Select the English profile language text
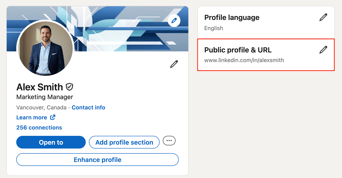342x178 pixels. pos(214,28)
